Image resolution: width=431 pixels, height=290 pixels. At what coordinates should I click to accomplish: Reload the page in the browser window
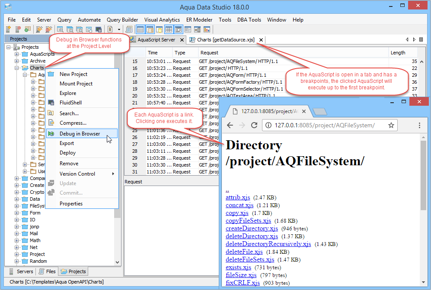254,126
